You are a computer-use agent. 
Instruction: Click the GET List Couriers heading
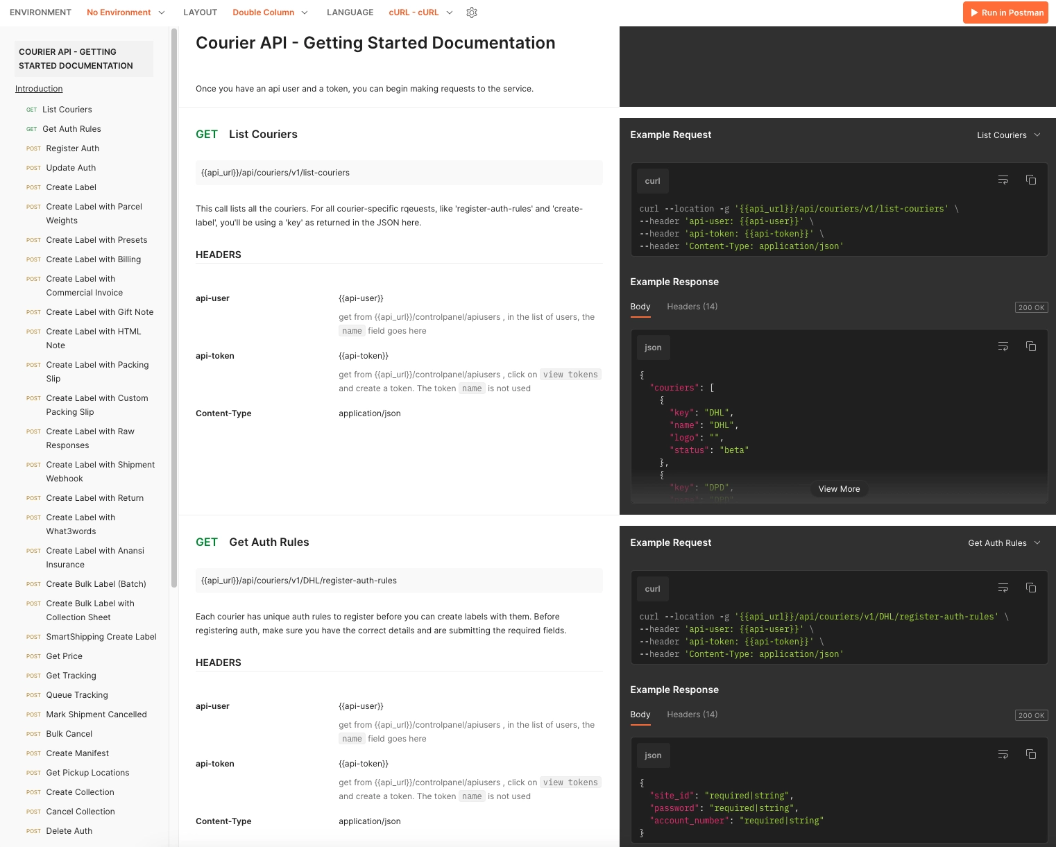tap(246, 135)
